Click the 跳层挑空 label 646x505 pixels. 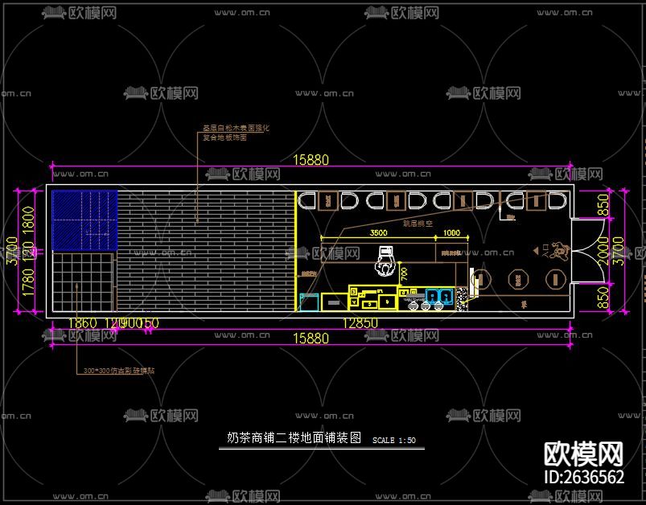(418, 224)
